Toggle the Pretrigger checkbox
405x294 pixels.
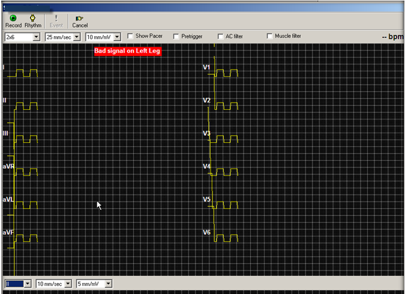point(176,37)
